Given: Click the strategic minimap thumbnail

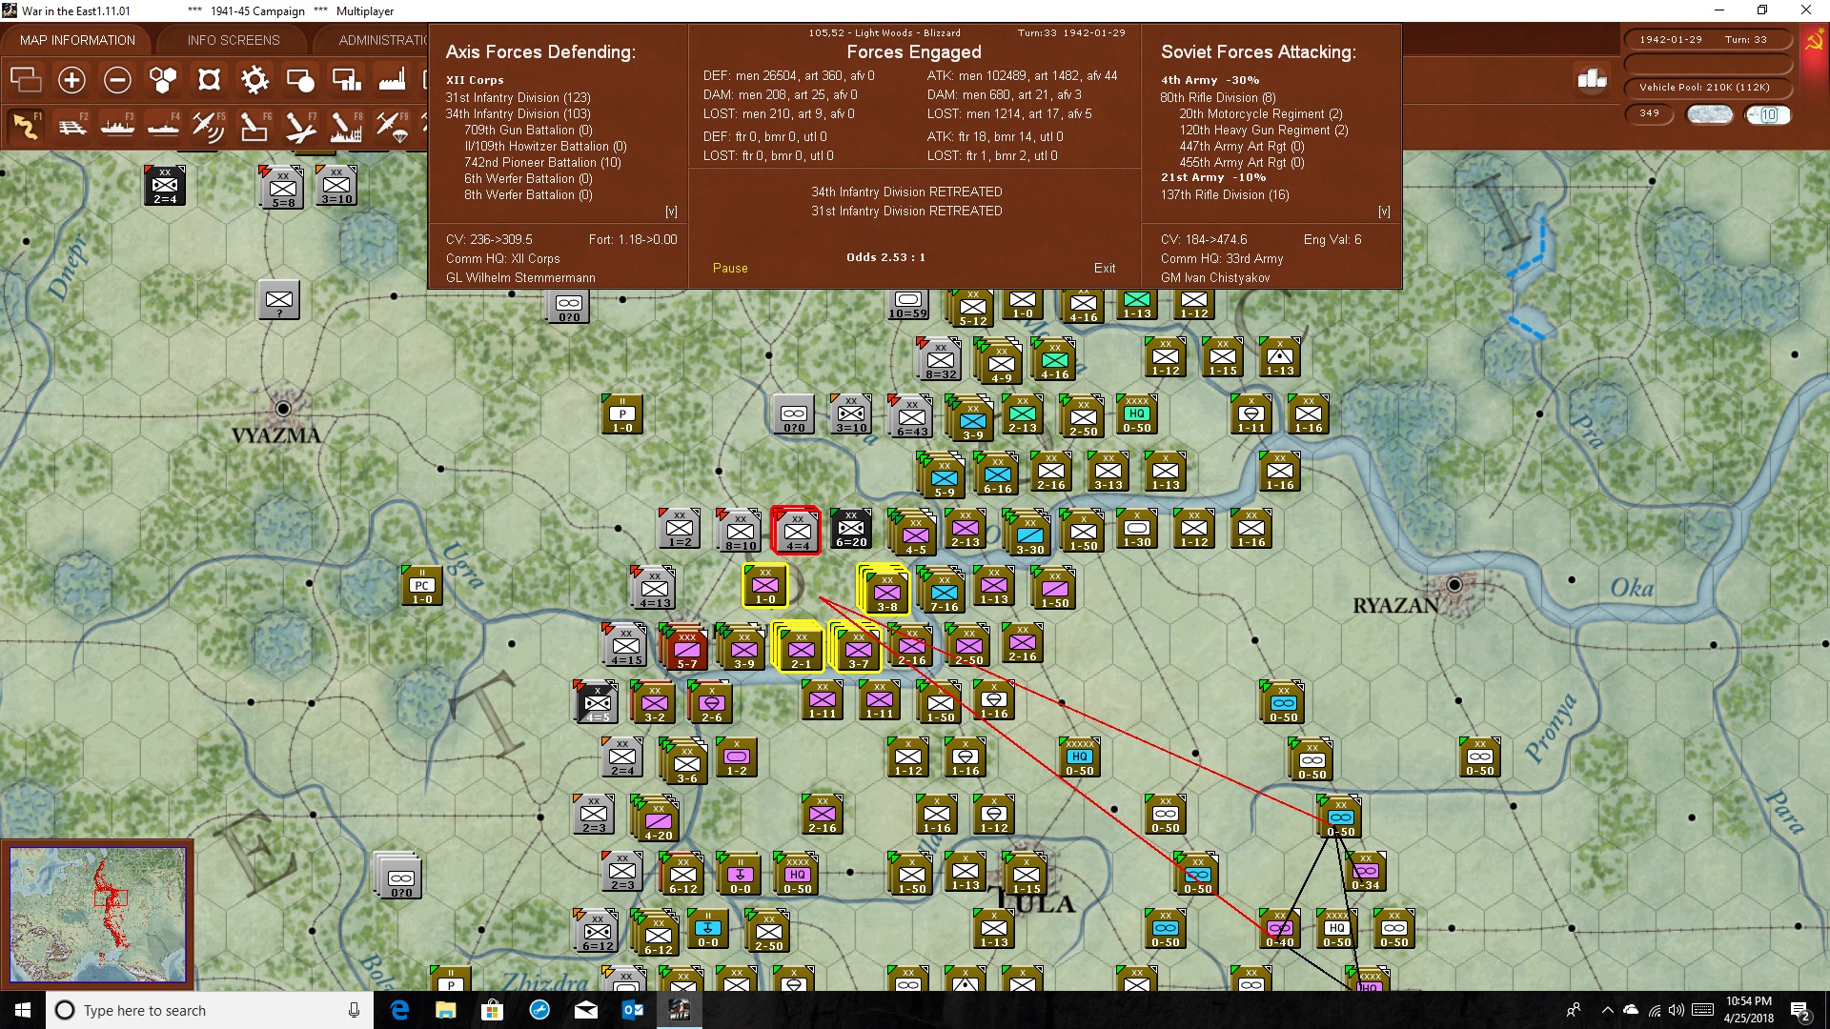Looking at the screenshot, I should pyautogui.click(x=97, y=915).
